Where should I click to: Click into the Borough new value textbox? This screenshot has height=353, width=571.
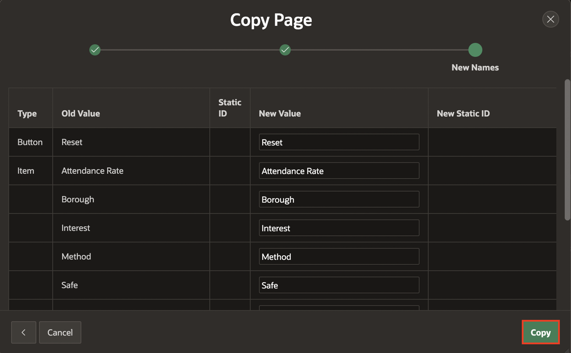339,199
